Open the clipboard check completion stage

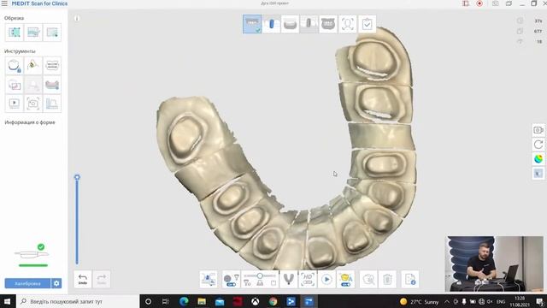[367, 24]
